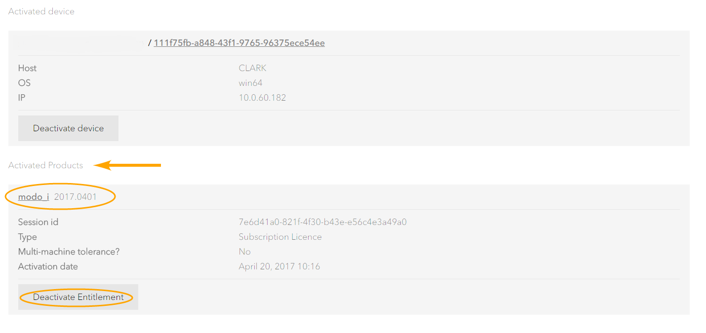Click the Multi-machine tolerance? label

click(x=69, y=252)
